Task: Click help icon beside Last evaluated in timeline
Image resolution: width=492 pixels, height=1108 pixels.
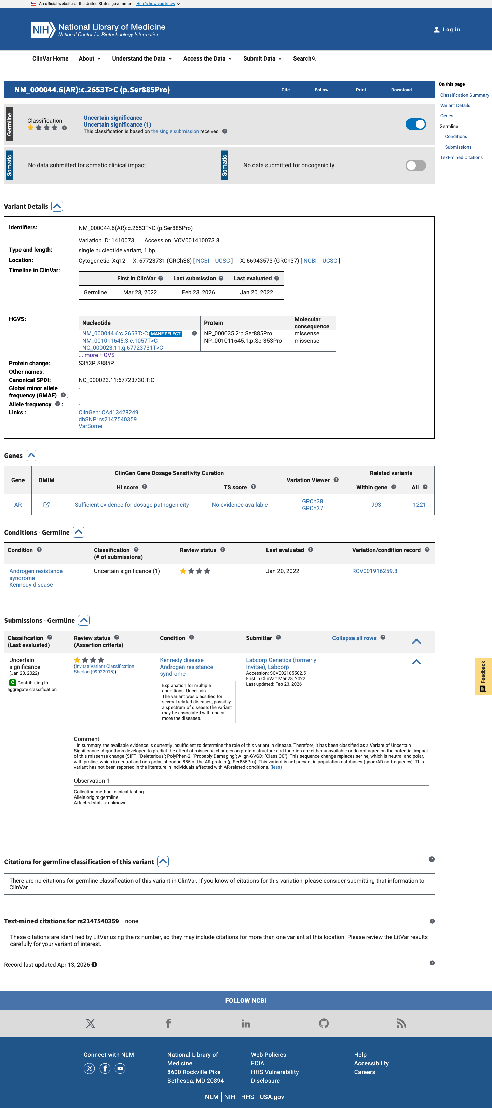Action: (277, 278)
